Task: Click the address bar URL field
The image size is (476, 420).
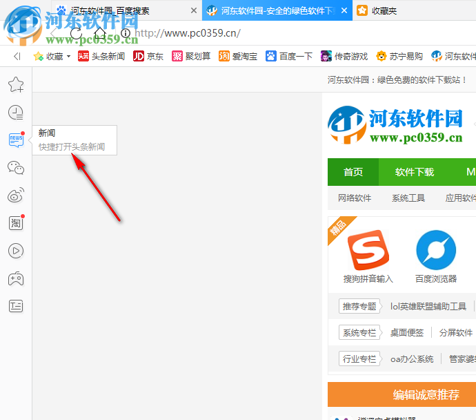Action: 188,33
